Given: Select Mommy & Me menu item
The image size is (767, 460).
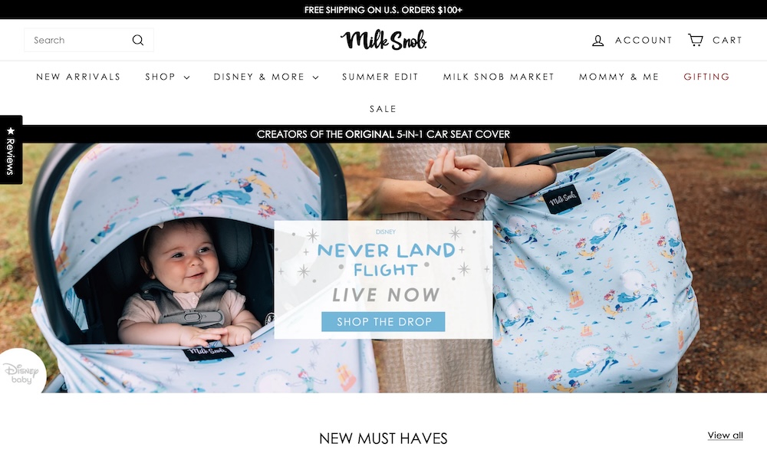Looking at the screenshot, I should (619, 77).
